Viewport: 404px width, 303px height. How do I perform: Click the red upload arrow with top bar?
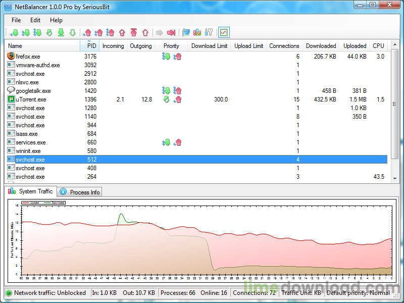134,33
